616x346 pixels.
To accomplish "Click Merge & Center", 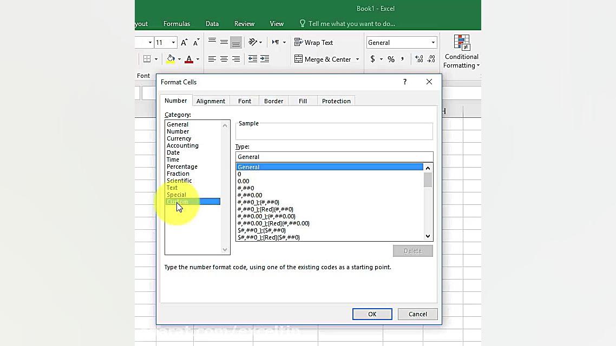I will pyautogui.click(x=323, y=59).
